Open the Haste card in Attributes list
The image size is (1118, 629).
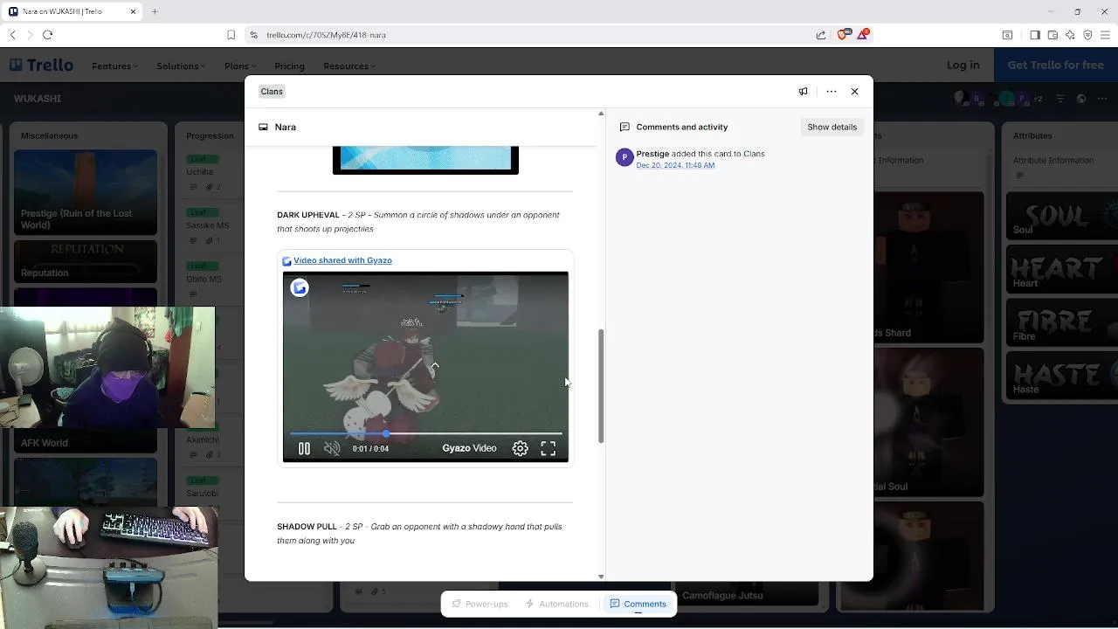coord(1061,375)
